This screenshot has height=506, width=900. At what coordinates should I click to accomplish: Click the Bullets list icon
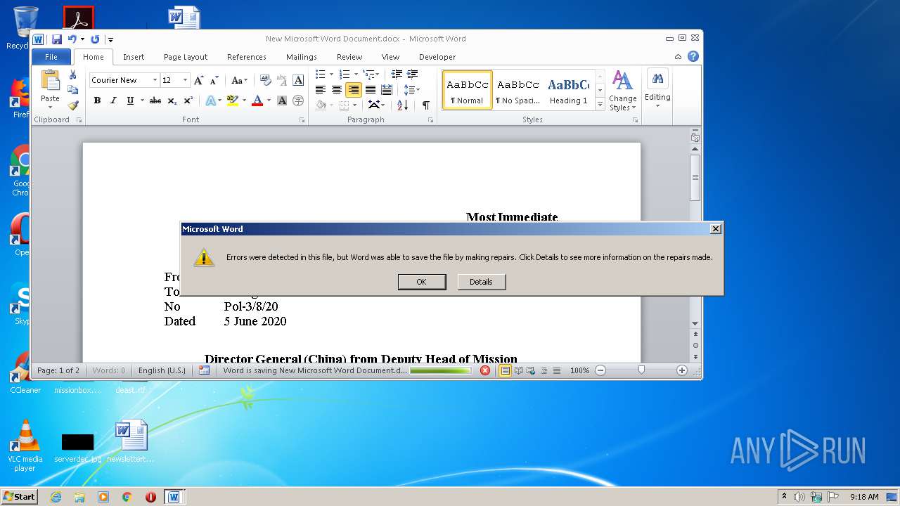320,74
